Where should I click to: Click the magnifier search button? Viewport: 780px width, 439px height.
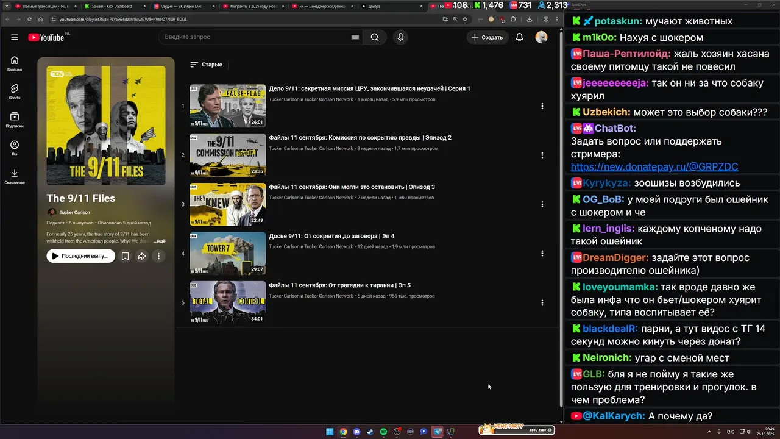(x=375, y=37)
